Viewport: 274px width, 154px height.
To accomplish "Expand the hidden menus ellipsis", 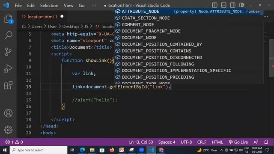I will pyautogui.click(x=94, y=5).
